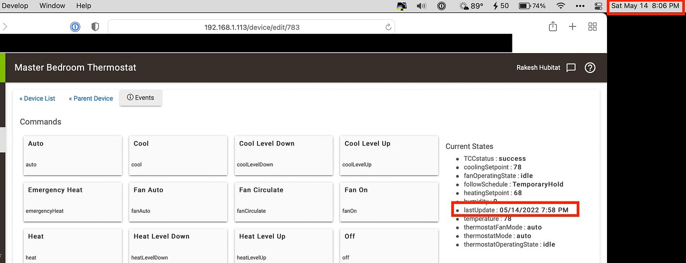
Task: Open the Share icon in Safari
Action: [x=553, y=27]
